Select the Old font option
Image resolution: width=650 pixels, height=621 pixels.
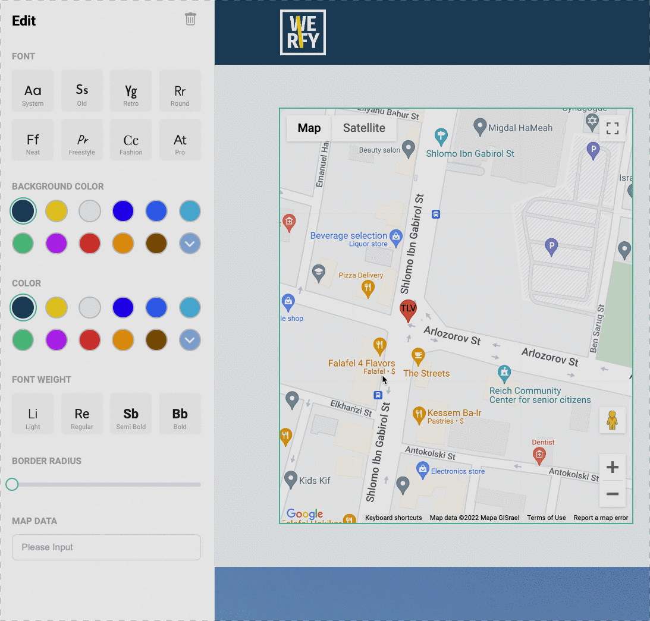coord(81,91)
